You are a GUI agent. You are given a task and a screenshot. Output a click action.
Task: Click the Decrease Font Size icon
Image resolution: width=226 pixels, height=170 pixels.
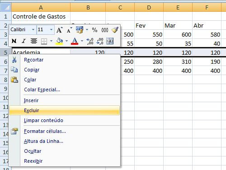[x=69, y=30]
